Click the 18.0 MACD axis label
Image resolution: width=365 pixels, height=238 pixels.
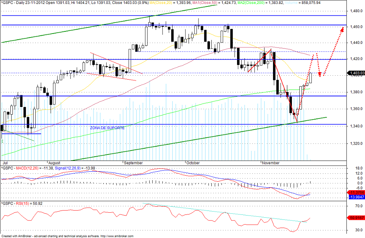click(x=359, y=168)
